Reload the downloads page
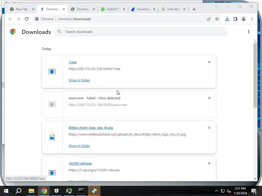The height and width of the screenshot is (196, 262). 27,19
